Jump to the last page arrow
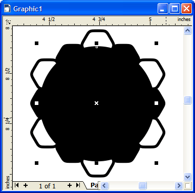 coord(78,185)
